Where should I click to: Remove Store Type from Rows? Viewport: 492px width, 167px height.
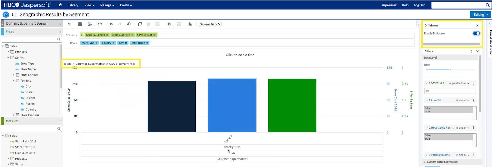[96, 43]
